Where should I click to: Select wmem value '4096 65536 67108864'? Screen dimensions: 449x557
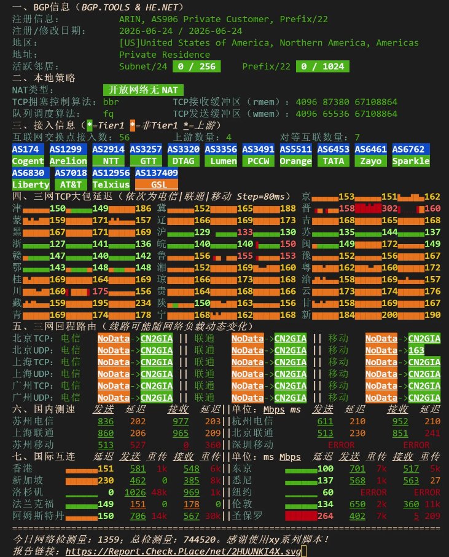346,114
